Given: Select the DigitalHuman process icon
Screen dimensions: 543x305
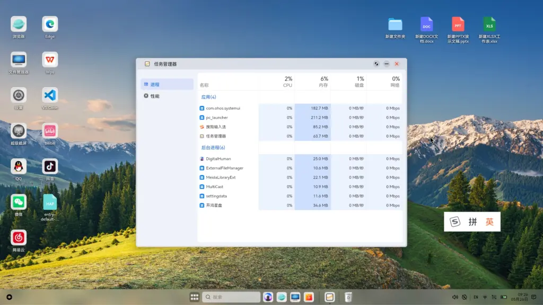Looking at the screenshot, I should coord(202,159).
